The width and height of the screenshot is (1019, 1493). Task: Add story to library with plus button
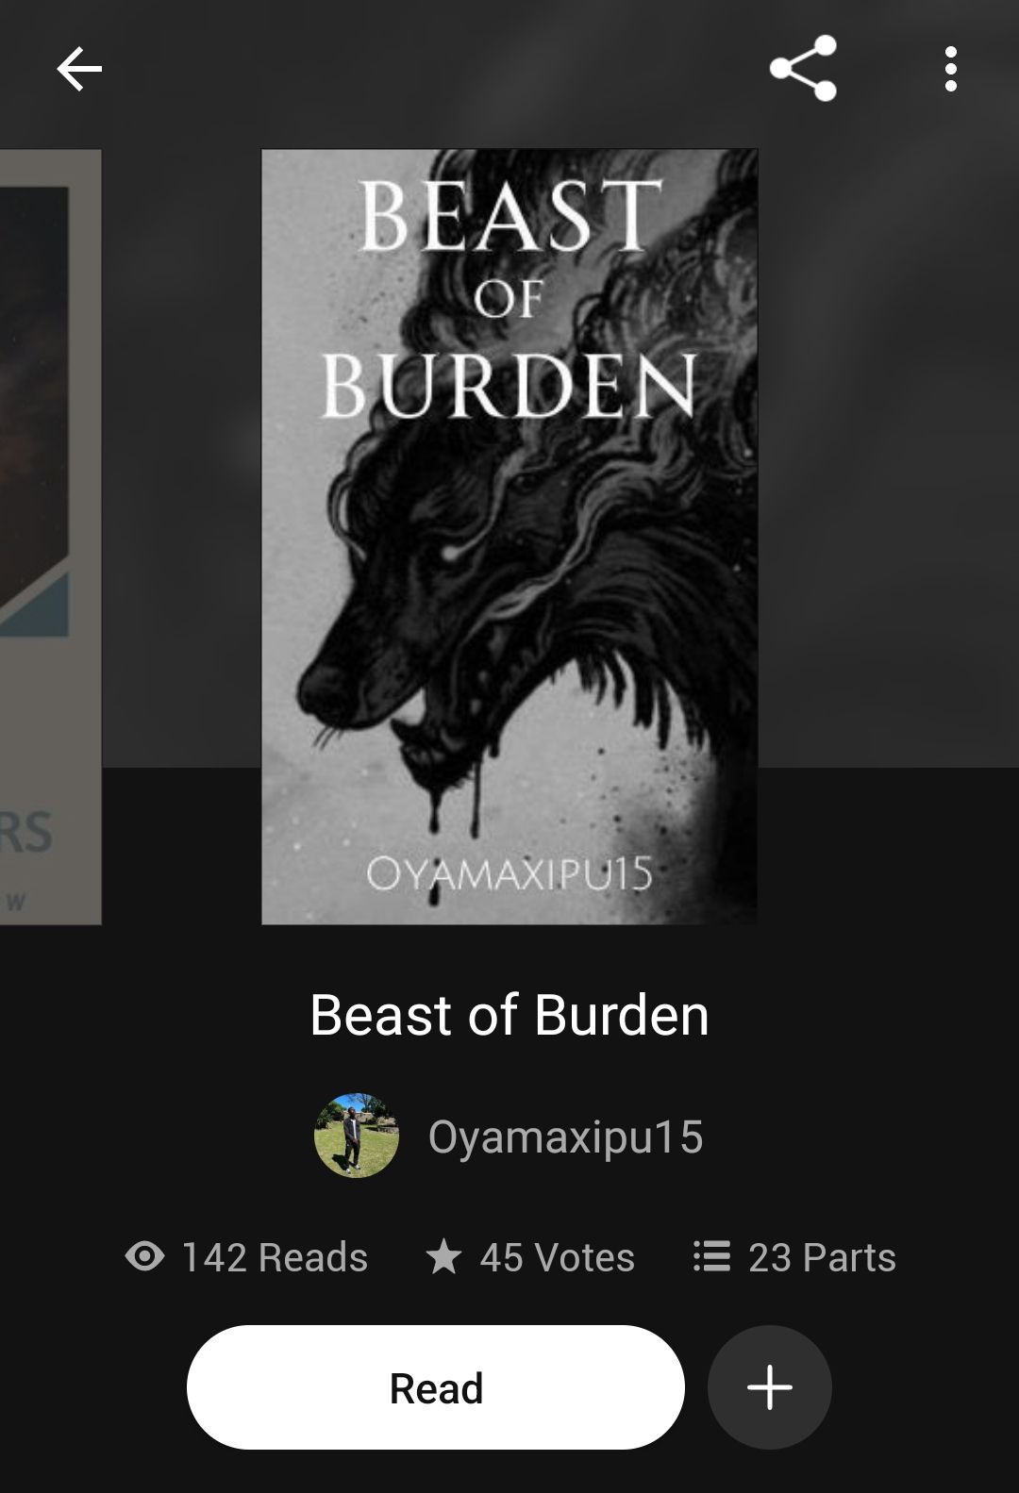[770, 1387]
